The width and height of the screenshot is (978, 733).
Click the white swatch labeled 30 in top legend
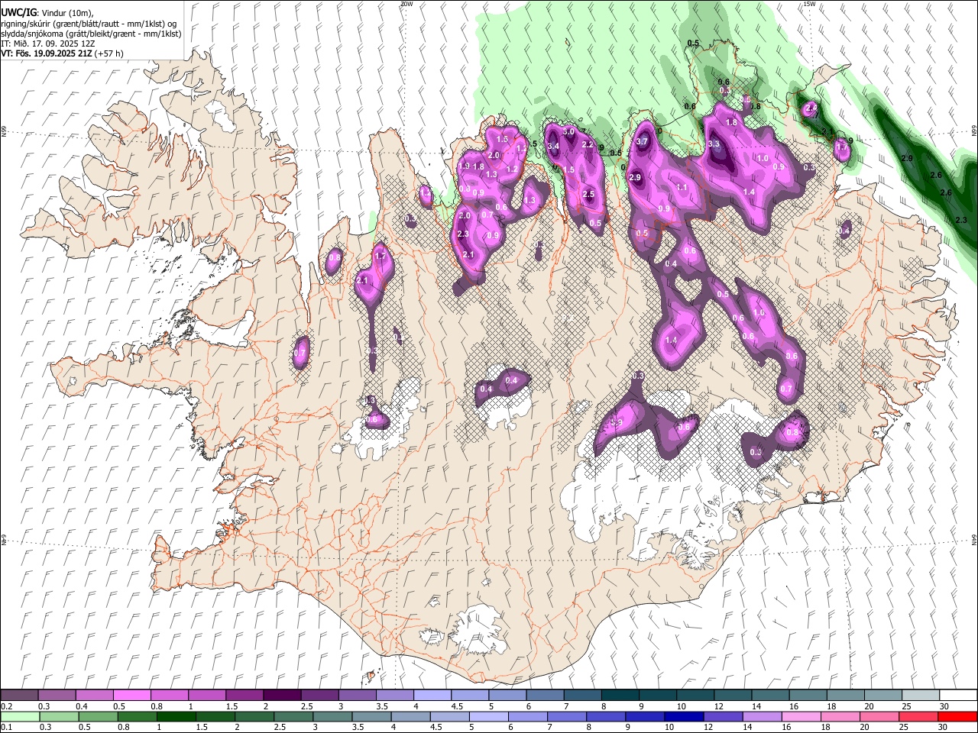[958, 696]
